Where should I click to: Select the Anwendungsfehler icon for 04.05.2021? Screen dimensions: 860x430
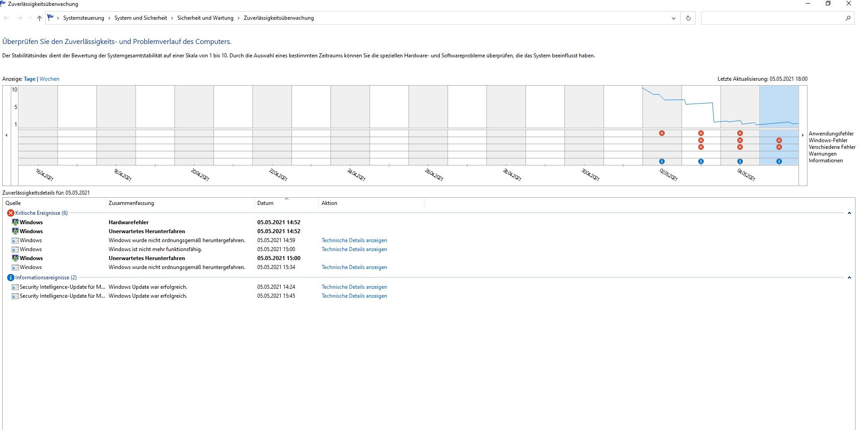[x=740, y=133]
